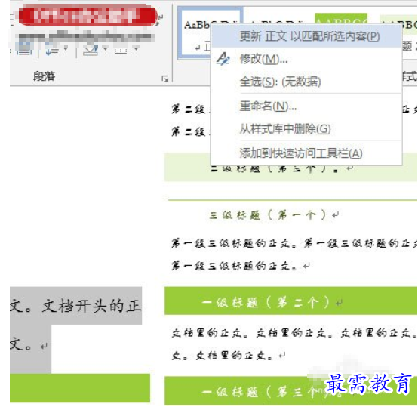
Task: Apply the distributed alignment icon
Action: (24, 50)
